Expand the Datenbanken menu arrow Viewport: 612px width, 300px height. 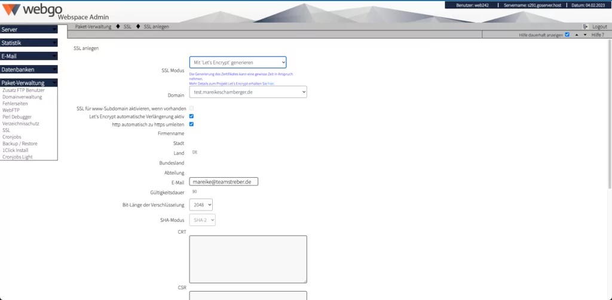[x=54, y=69]
